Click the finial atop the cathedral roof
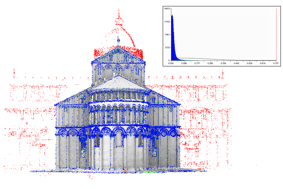The width and height of the screenshot is (283, 189). click(x=119, y=41)
